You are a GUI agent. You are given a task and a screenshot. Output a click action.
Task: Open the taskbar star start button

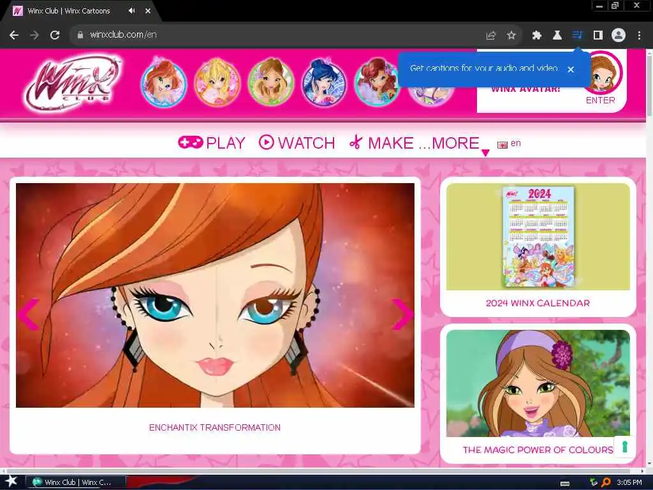coord(11,482)
